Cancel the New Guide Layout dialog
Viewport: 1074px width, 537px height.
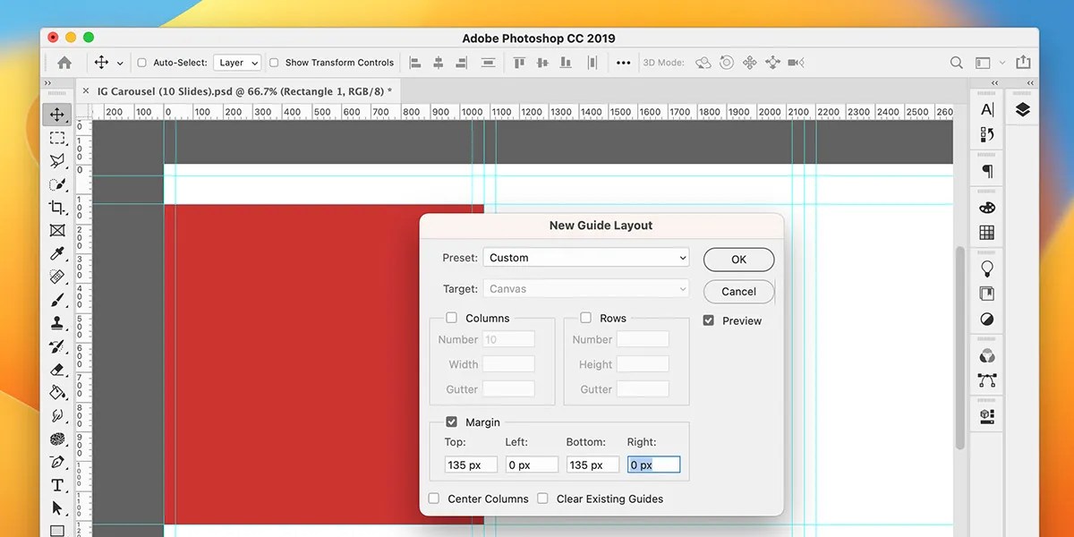737,291
